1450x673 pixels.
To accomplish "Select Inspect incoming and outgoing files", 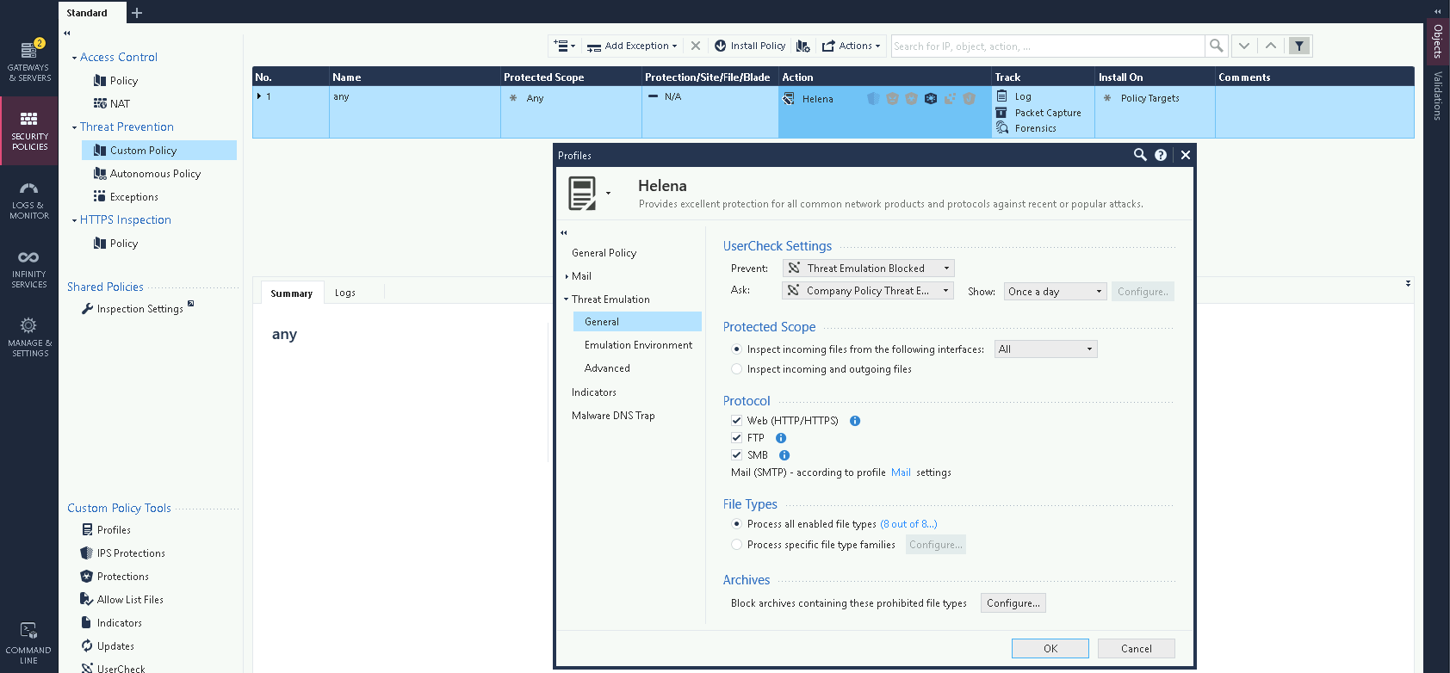I will [x=736, y=369].
